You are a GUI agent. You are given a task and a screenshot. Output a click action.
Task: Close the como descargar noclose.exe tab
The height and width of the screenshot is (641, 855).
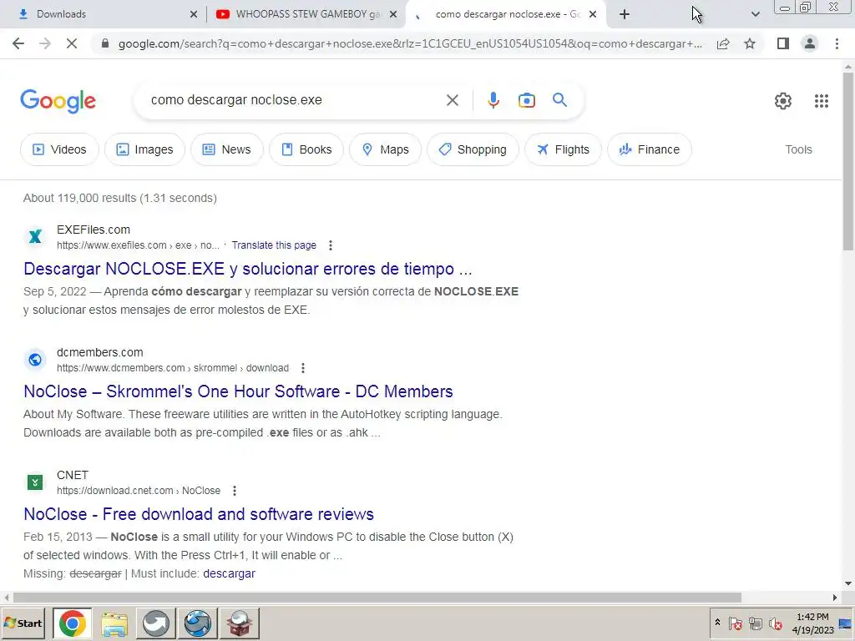(x=593, y=14)
